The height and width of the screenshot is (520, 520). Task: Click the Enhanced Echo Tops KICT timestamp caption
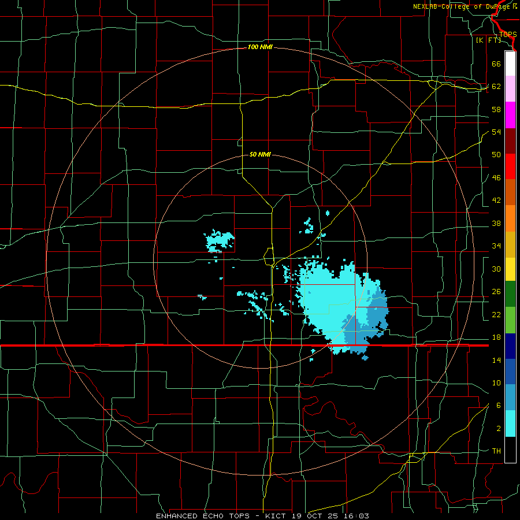click(x=262, y=516)
